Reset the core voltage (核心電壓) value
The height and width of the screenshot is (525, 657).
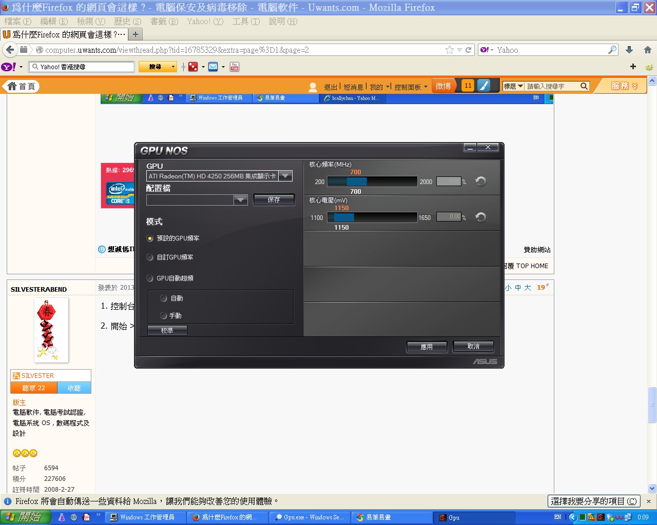(x=480, y=217)
